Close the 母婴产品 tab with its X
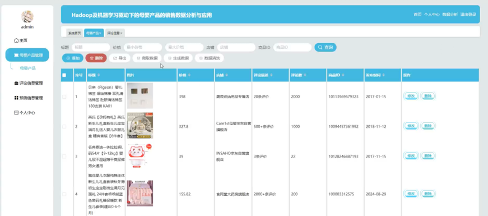Screen dimensions: 488x216 [100, 33]
